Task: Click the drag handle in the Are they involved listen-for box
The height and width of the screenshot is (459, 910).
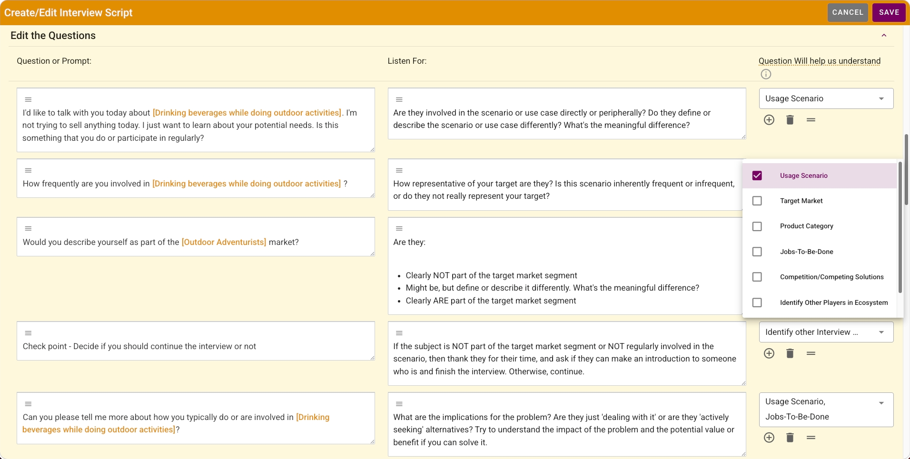Action: click(x=399, y=99)
